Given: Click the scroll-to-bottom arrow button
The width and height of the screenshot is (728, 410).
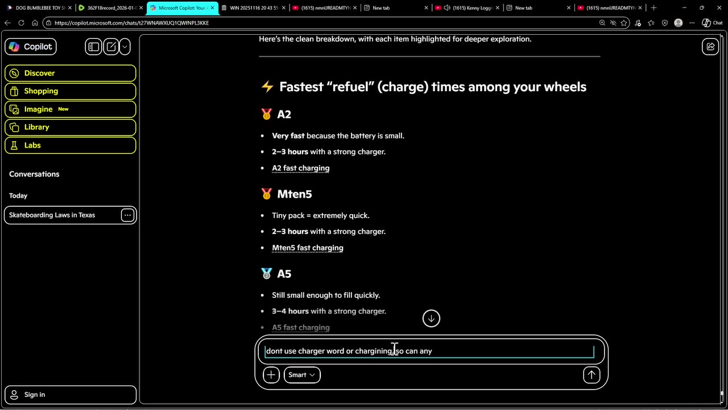Looking at the screenshot, I should point(431,318).
